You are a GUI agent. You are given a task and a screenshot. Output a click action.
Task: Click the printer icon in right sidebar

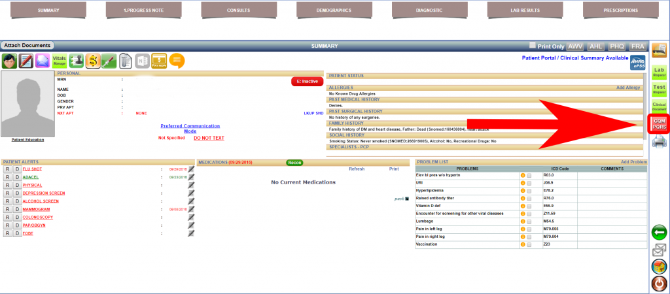(x=659, y=142)
